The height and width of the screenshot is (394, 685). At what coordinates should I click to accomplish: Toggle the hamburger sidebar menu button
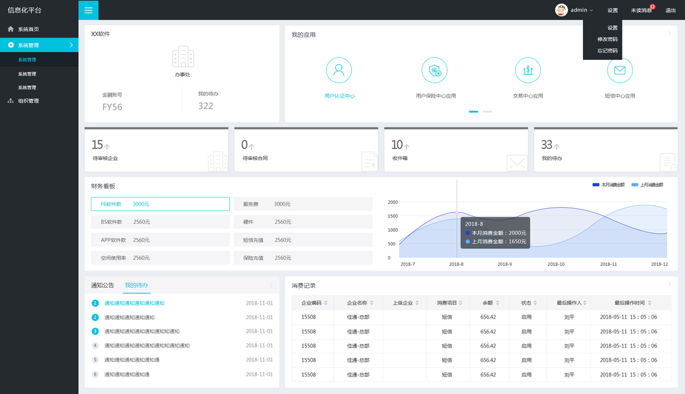88,10
